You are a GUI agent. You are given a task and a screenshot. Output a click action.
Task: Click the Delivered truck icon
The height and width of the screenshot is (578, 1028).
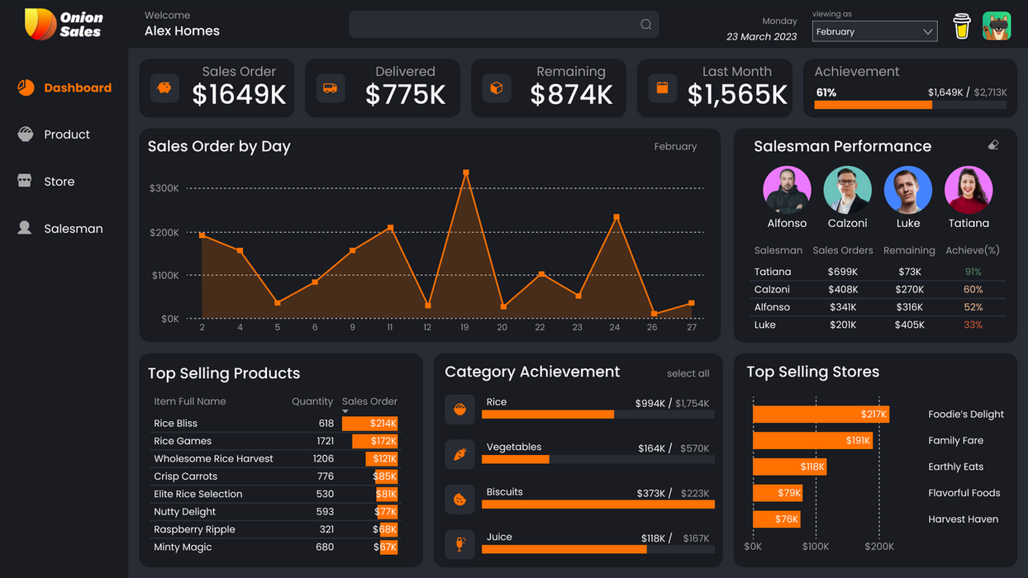click(331, 88)
